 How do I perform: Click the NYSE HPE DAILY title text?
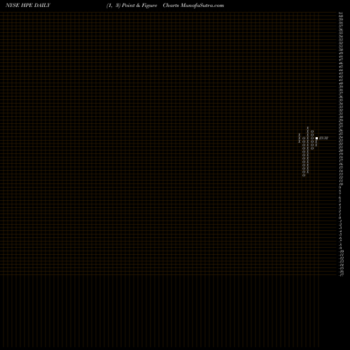coord(28,6)
